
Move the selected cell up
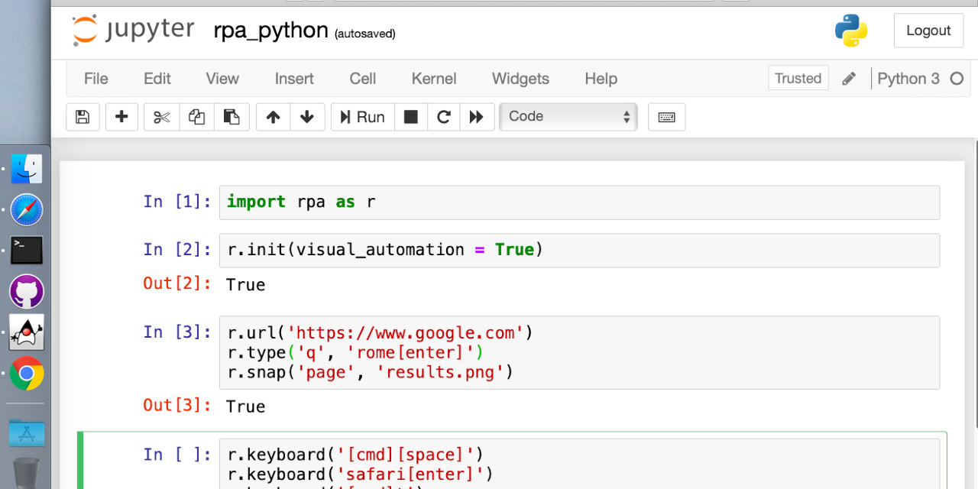tap(273, 116)
